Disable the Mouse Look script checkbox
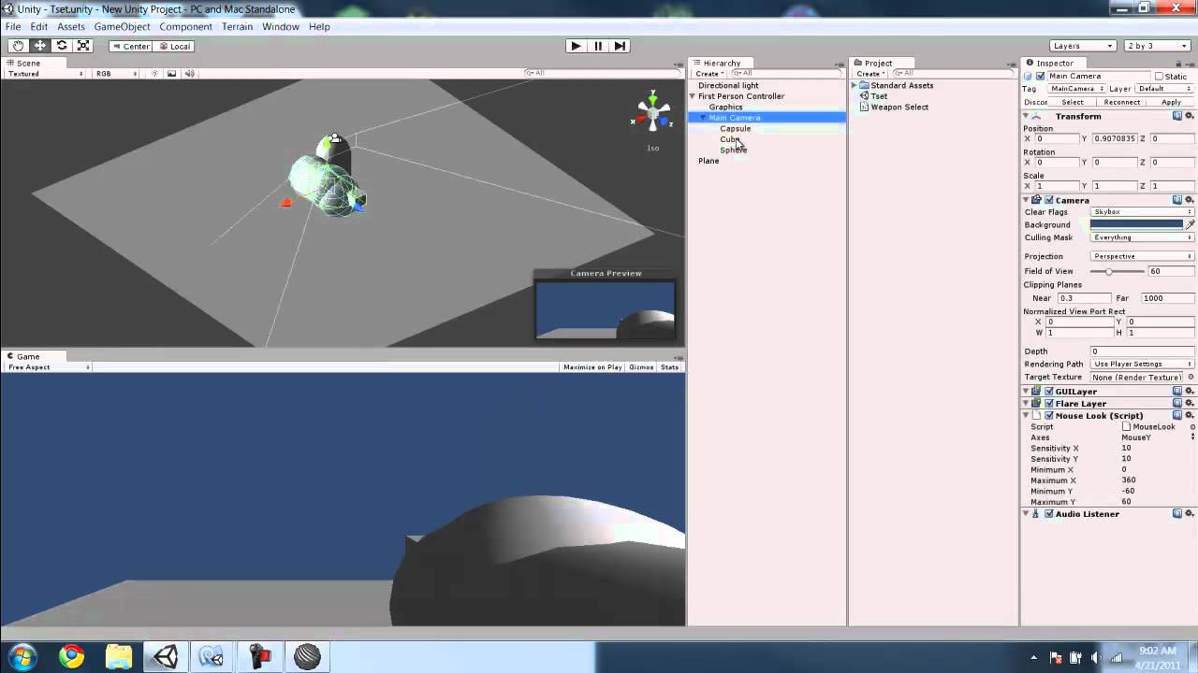The image size is (1198, 673). [1049, 415]
